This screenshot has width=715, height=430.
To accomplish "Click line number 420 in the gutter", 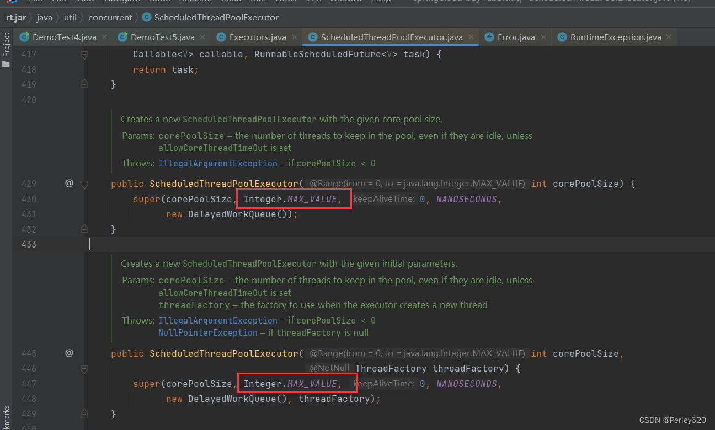I will [29, 100].
